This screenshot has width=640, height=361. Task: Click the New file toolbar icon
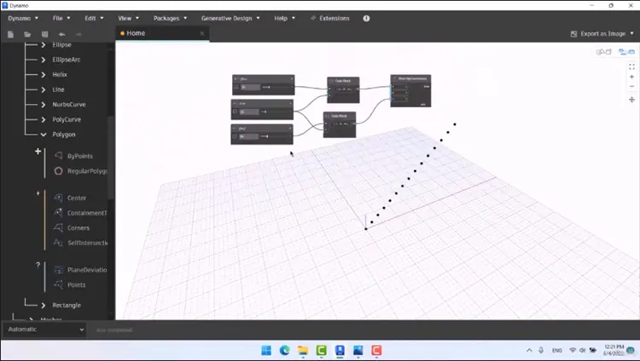pyautogui.click(x=10, y=34)
